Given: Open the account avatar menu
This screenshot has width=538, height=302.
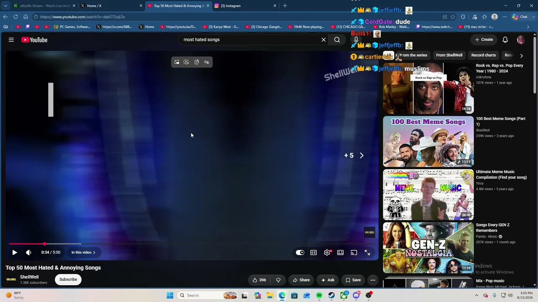Looking at the screenshot, I should click(x=521, y=39).
